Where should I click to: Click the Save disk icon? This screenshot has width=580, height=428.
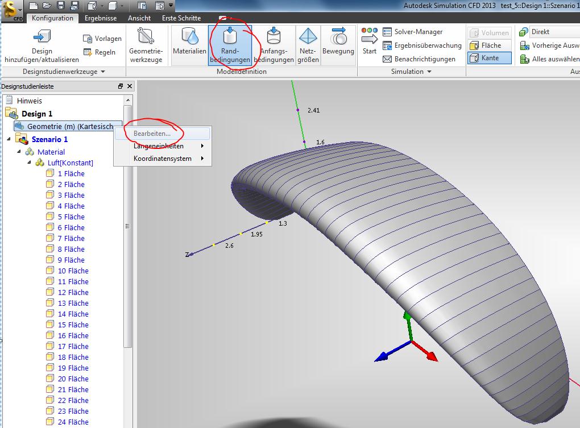(61, 5)
